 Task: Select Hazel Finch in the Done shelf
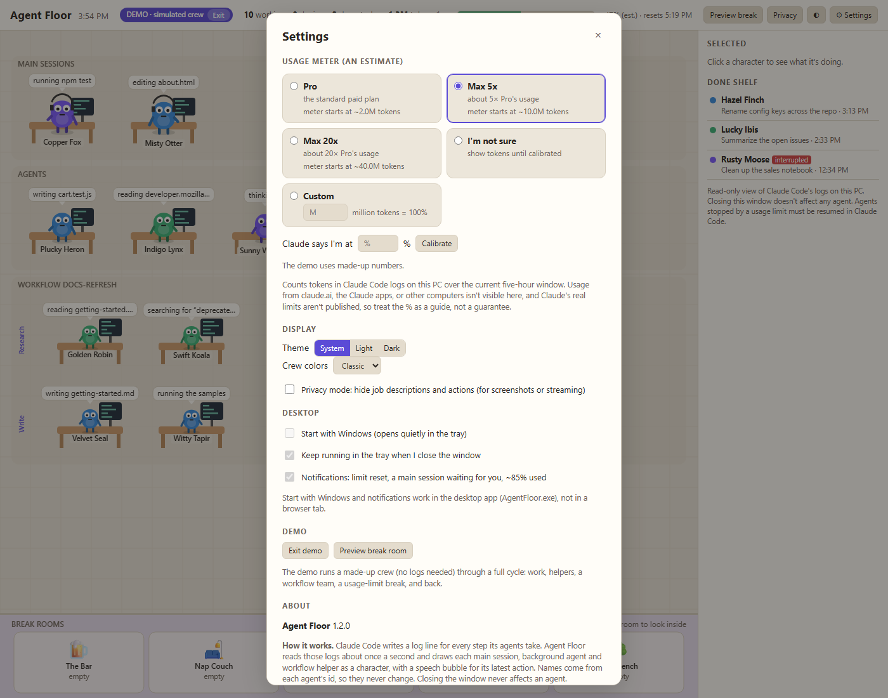tap(793, 105)
